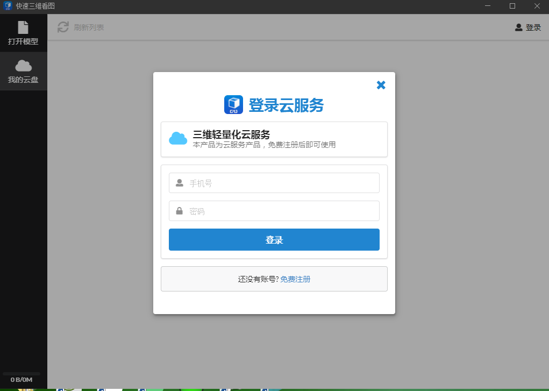
Task: Click the 打开模型 file icon in sidebar
Action: point(23,27)
